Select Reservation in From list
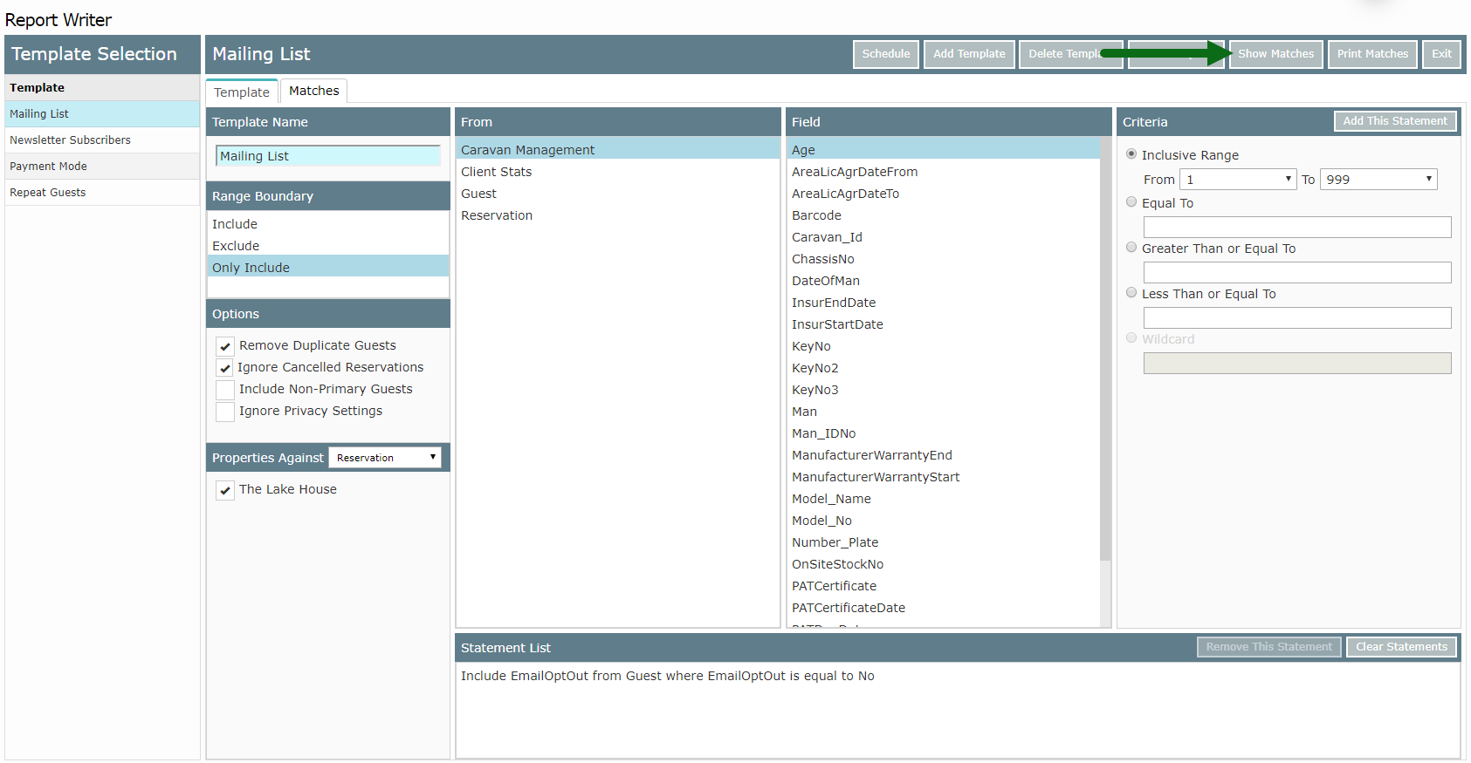This screenshot has height=763, width=1471. [x=617, y=215]
